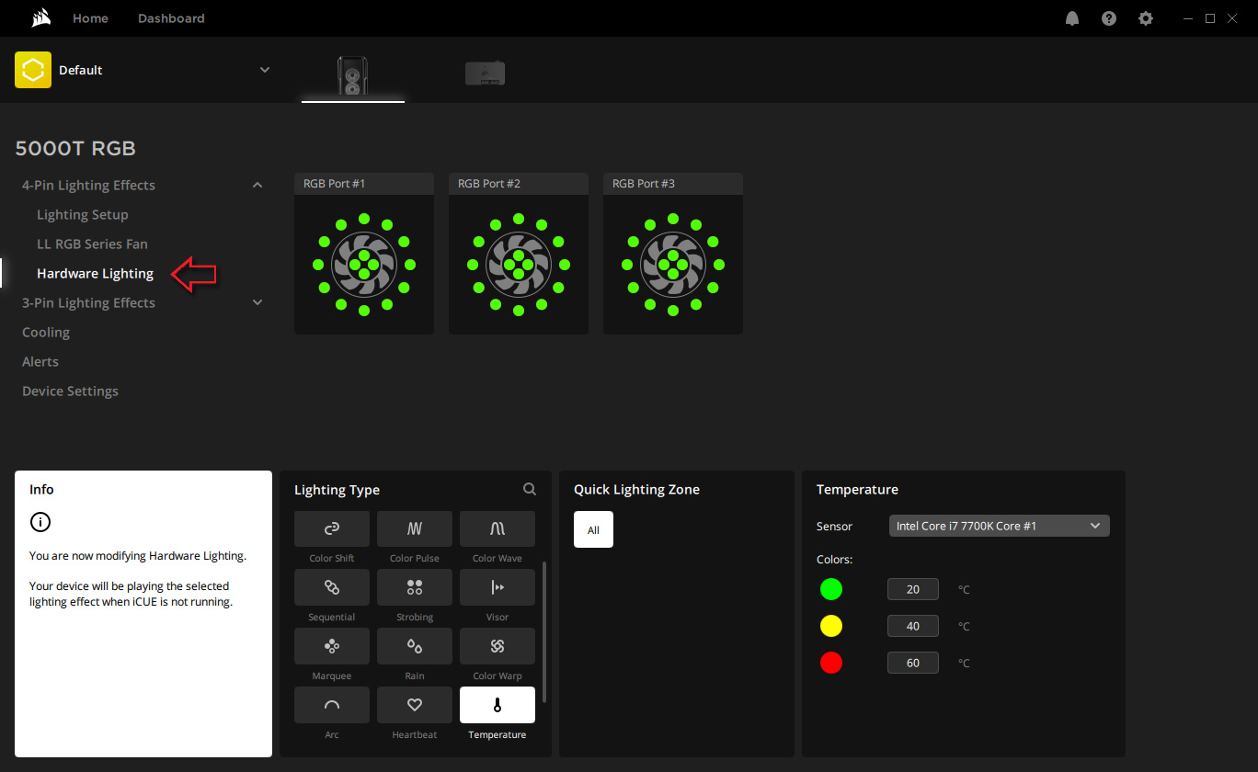
Task: Go to the Dashboard tab
Action: (171, 18)
